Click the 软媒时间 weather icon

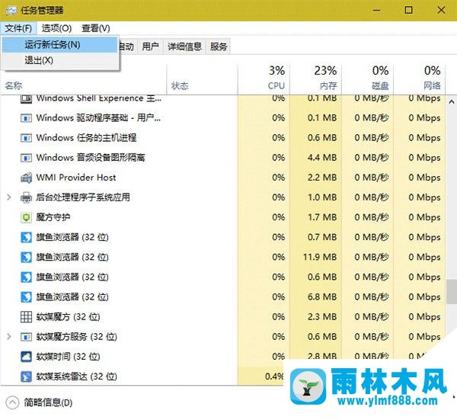(26, 357)
